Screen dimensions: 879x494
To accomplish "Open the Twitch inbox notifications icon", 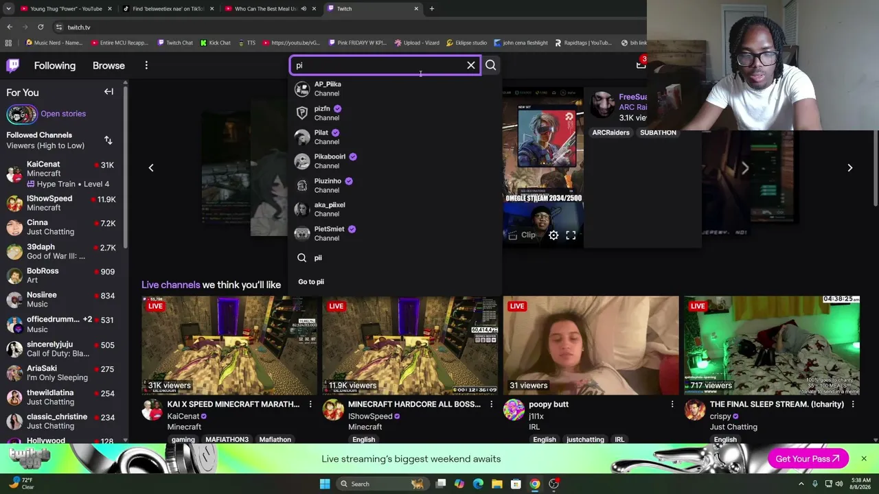I will pyautogui.click(x=641, y=64).
